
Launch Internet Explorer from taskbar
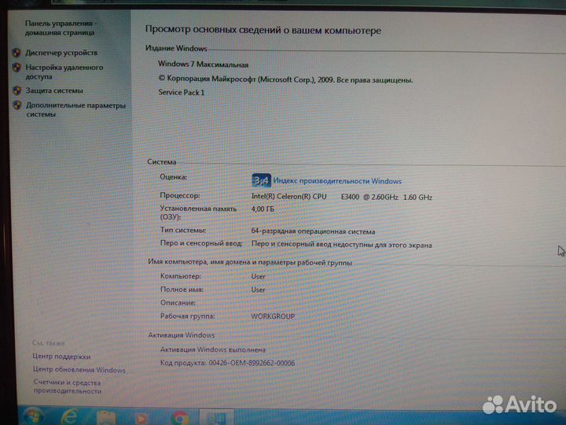(x=69, y=417)
